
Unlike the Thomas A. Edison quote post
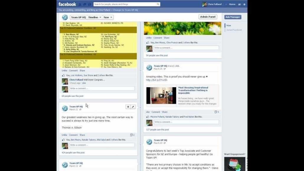(x=64, y=135)
